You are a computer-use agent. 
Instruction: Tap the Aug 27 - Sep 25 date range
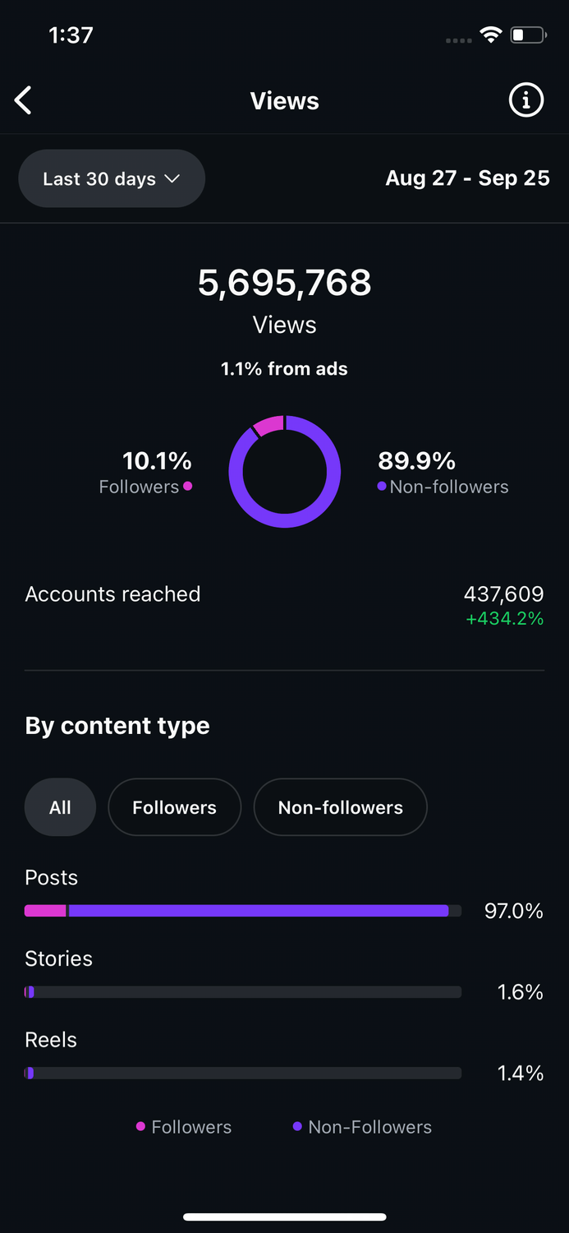click(x=467, y=178)
